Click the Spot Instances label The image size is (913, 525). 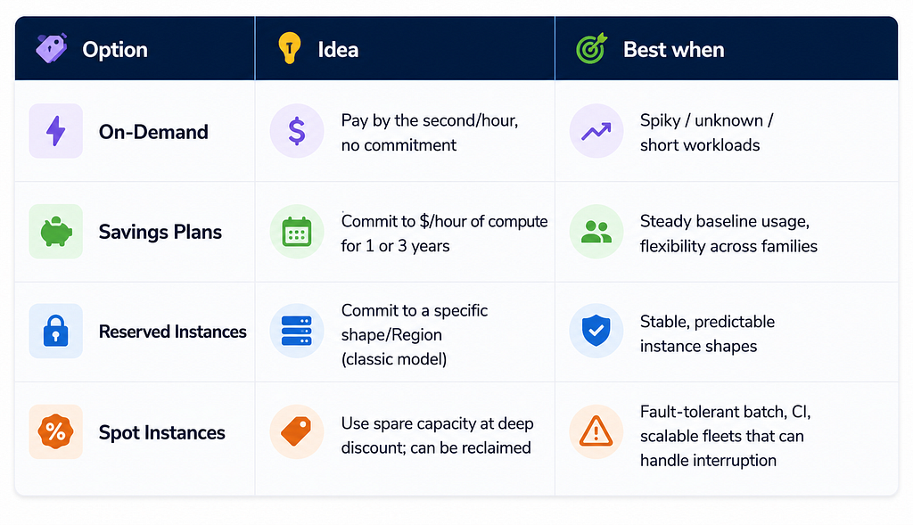click(162, 432)
